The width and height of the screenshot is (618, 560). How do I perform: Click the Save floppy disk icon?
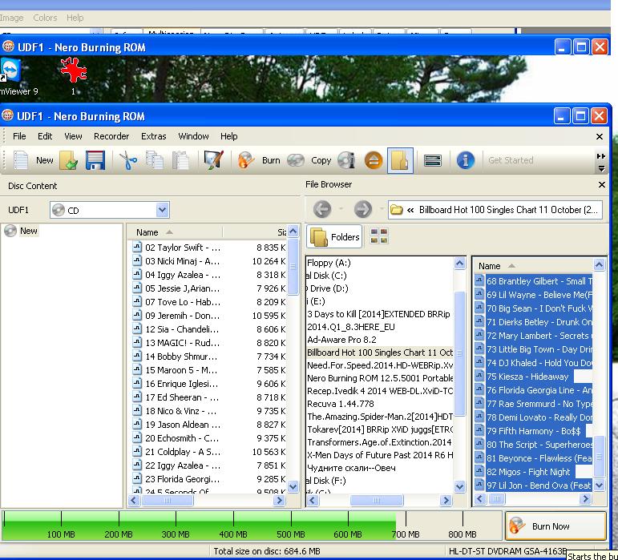coord(95,160)
